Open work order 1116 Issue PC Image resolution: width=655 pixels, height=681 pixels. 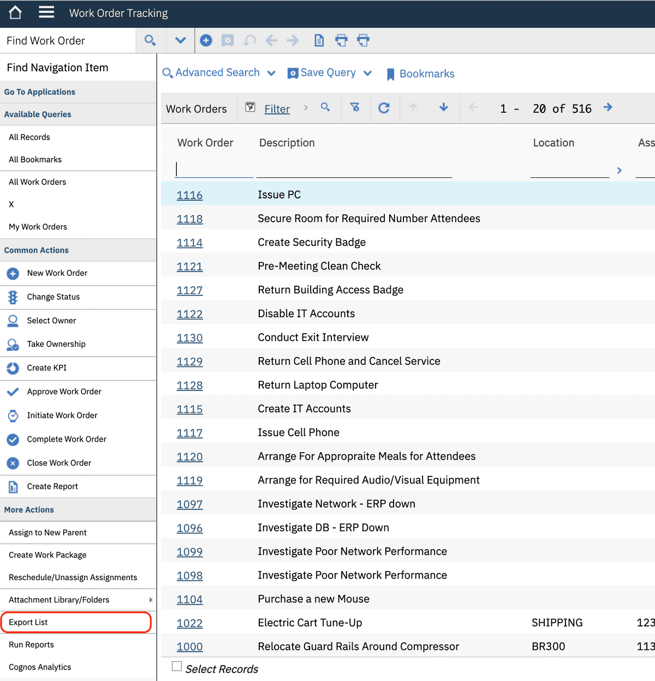[x=189, y=195]
